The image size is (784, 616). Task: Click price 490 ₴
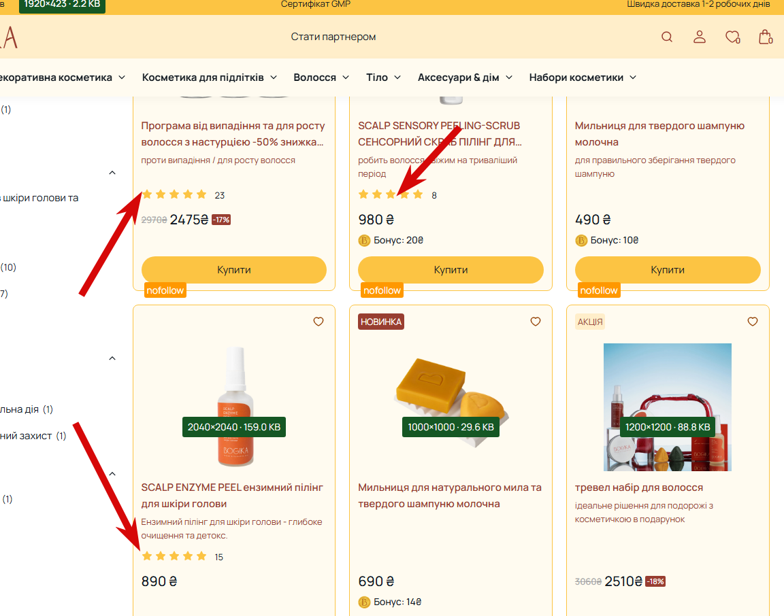click(x=593, y=220)
